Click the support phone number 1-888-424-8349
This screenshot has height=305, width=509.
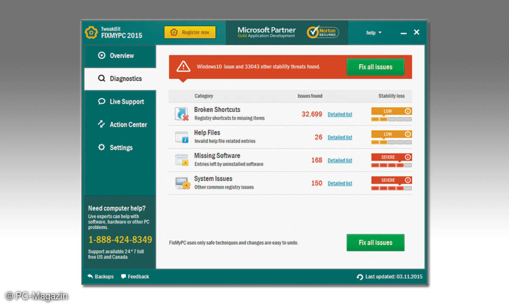[x=120, y=240]
